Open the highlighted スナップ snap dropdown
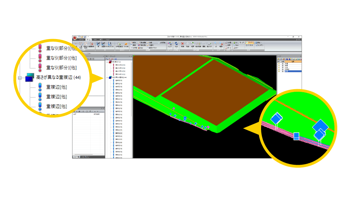Image resolution: width=355 pixels, height=199 pixels. (250, 43)
